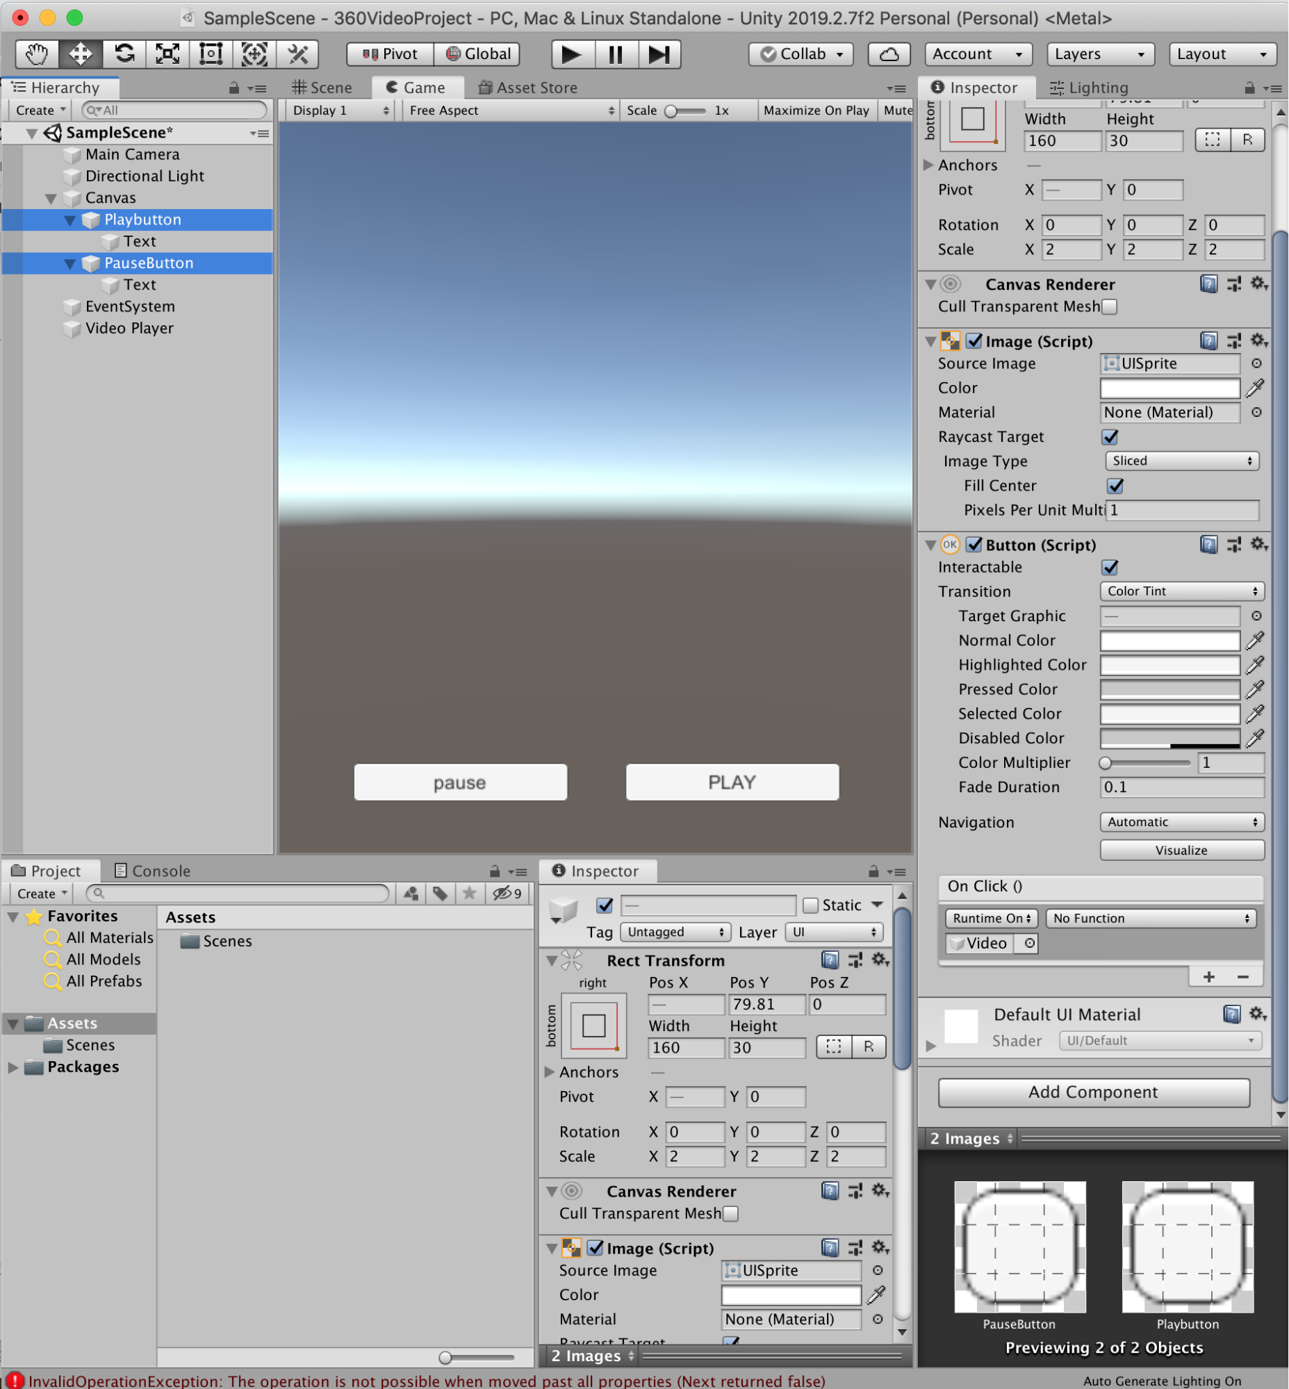Click the Add Component button
The width and height of the screenshot is (1289, 1389).
click(1093, 1092)
